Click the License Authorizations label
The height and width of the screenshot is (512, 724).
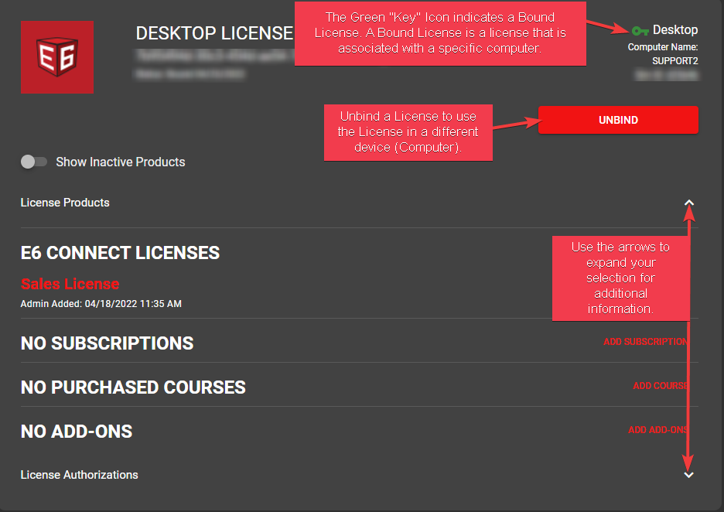click(80, 475)
